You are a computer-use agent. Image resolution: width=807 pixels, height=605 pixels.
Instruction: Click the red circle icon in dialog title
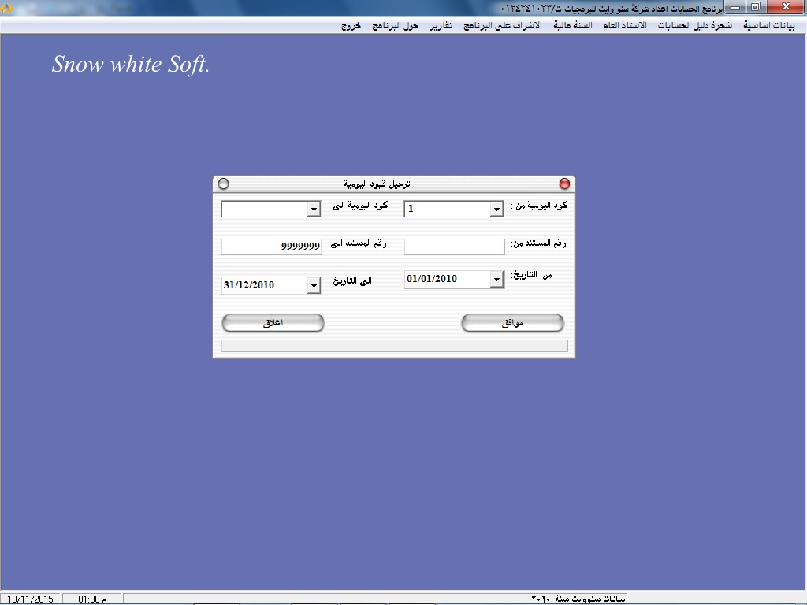(564, 184)
